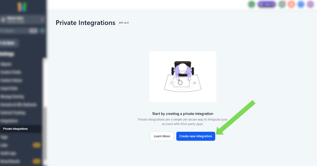Image resolution: width=317 pixels, height=166 pixels.
Task: Open Custom Values in the settings sidebar
Action: pos(11,80)
